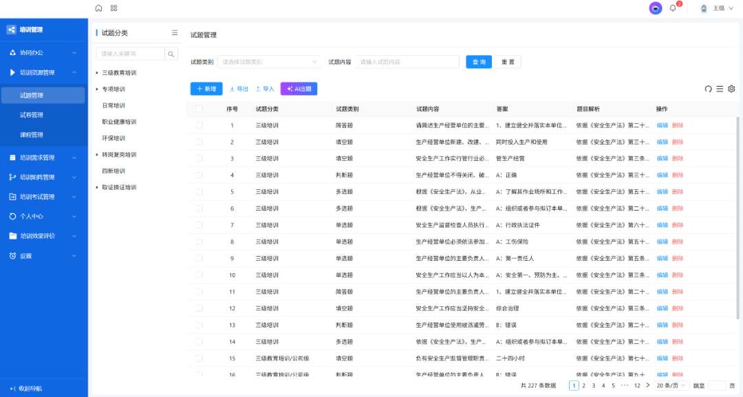Check the checkbox for row 5
The width and height of the screenshot is (743, 397).
point(199,192)
